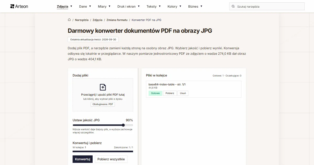Download base64-index-table file with Pobierz
The height and width of the screenshot is (165, 314).
(x=170, y=93)
